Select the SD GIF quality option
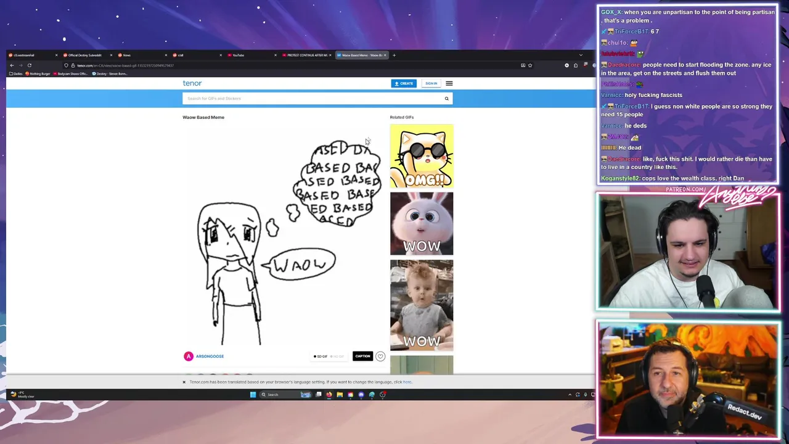 (321, 356)
